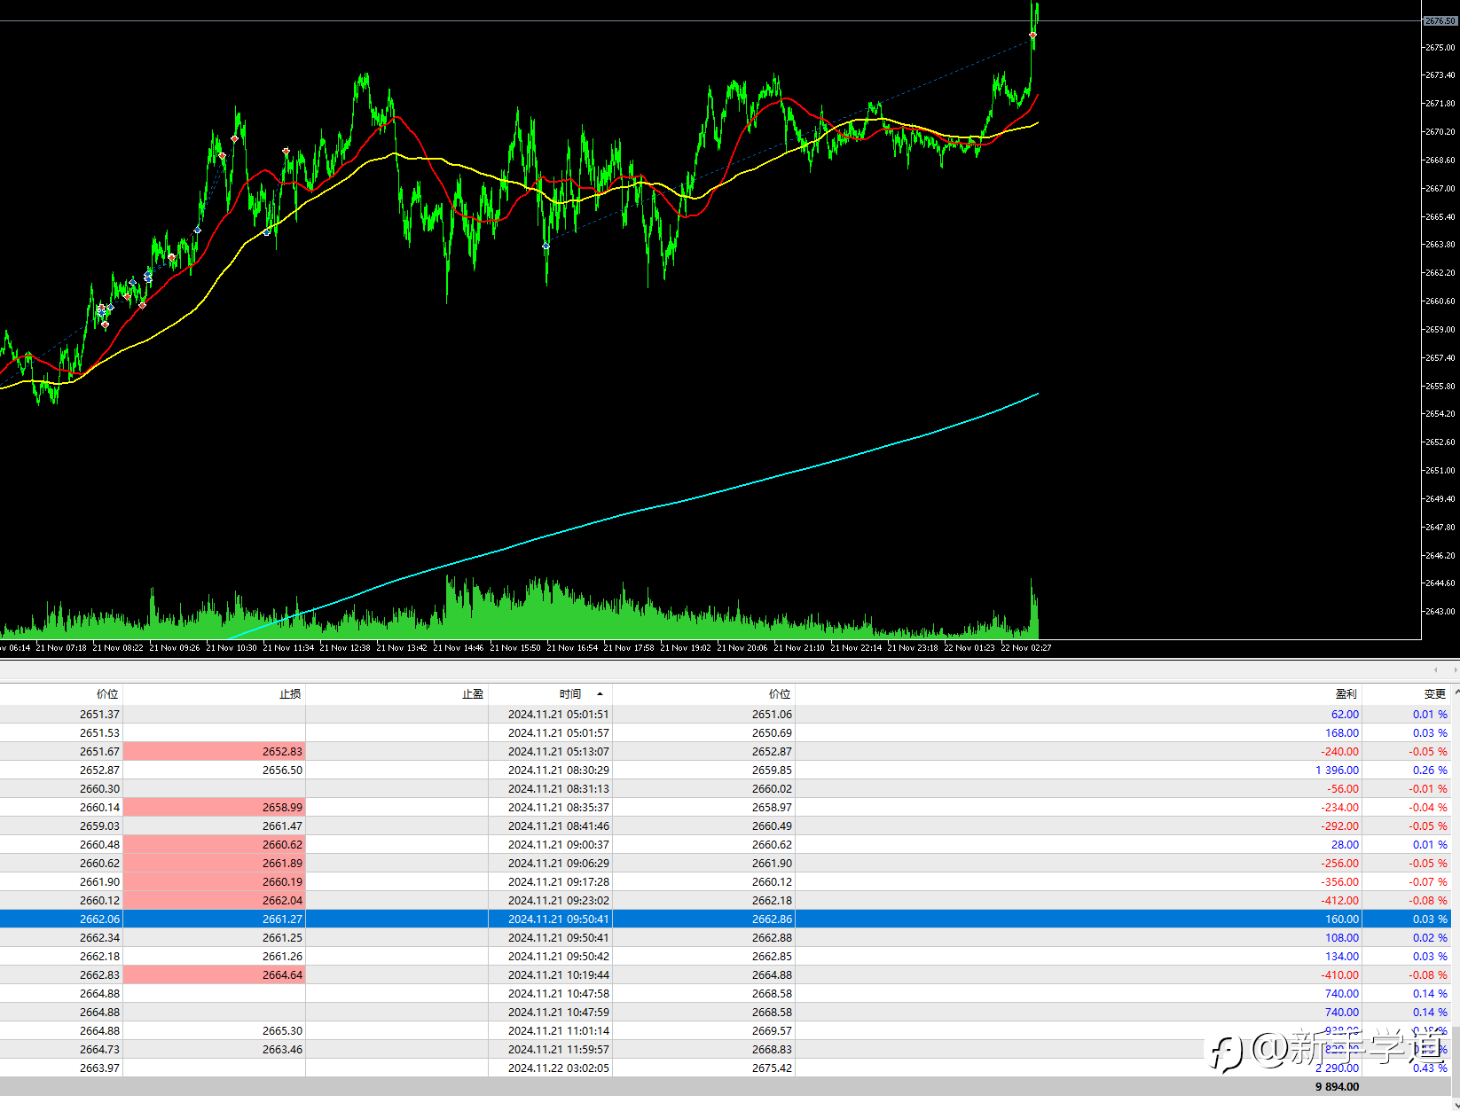Sort by the 盈利 profit column
Viewport: 1460px width, 1111px height.
pyautogui.click(x=1346, y=694)
